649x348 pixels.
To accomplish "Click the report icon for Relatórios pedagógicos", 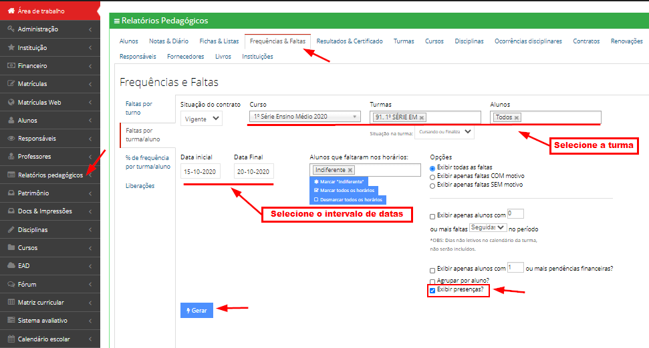I will 11,175.
